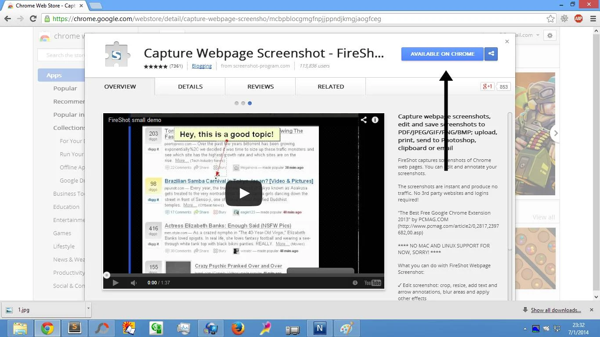Viewport: 600px width, 337px height.
Task: Select Apps in the store sidebar
Action: [61, 75]
